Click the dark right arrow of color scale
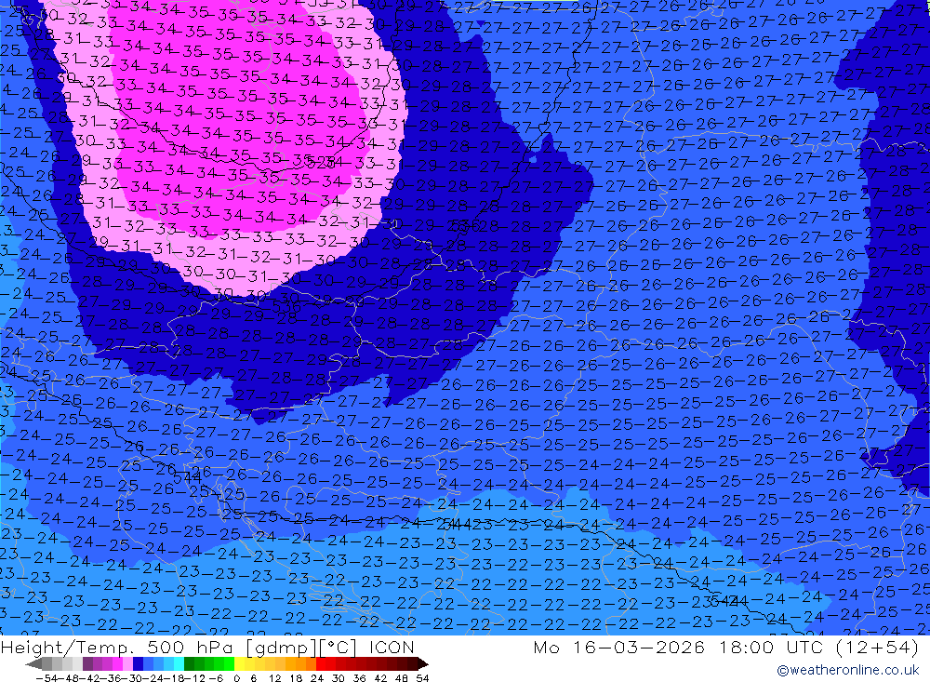The width and height of the screenshot is (930, 682). coord(423,663)
